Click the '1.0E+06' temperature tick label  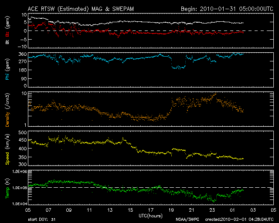coord(20,172)
